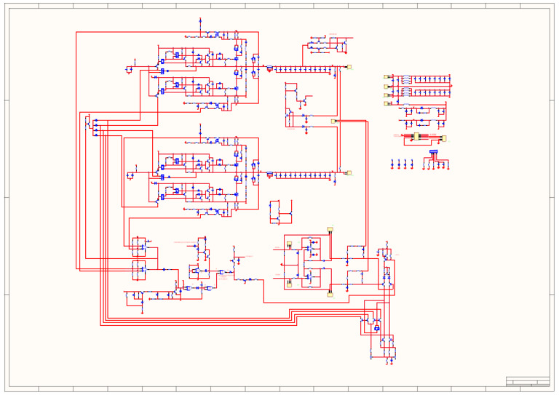
Task: Click the yellow output connector ending the upper filter line
Action: (349, 67)
